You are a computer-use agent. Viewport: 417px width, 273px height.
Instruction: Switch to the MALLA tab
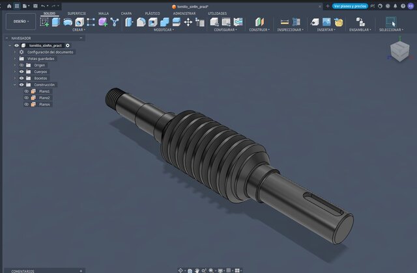click(104, 14)
